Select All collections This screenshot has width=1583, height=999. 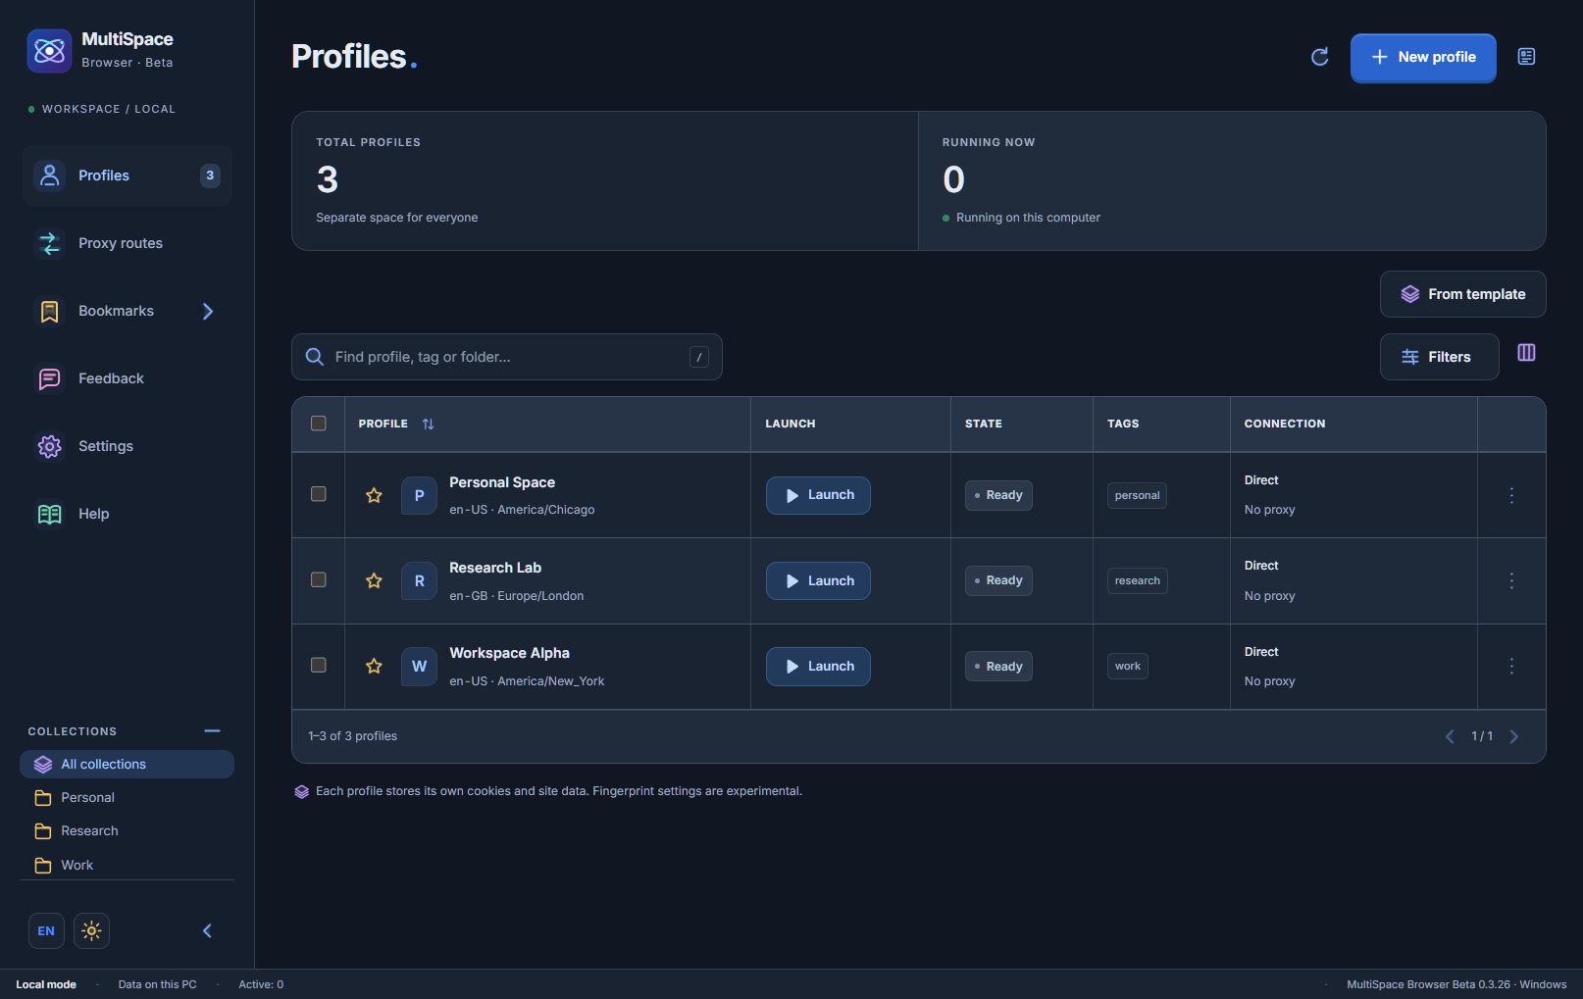pyautogui.click(x=127, y=765)
